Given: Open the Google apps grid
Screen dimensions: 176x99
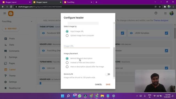Looking at the screenshot, I should [x=165, y=13].
